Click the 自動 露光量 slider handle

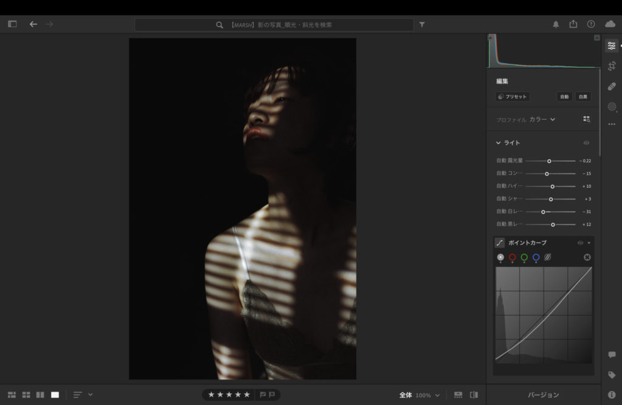point(549,161)
